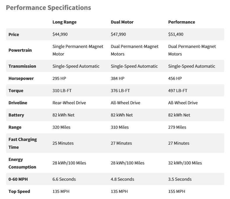Viewport: 230px width, 199px height.
Task: Select the Dual Motor column header
Action: (122, 22)
